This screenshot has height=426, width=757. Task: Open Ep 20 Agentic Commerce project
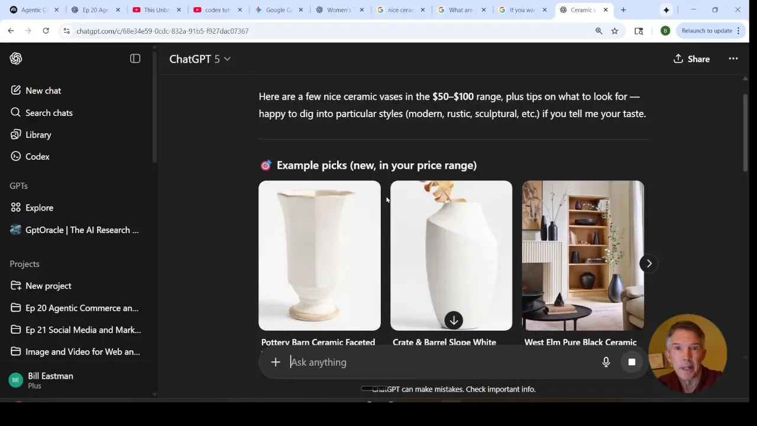click(82, 308)
